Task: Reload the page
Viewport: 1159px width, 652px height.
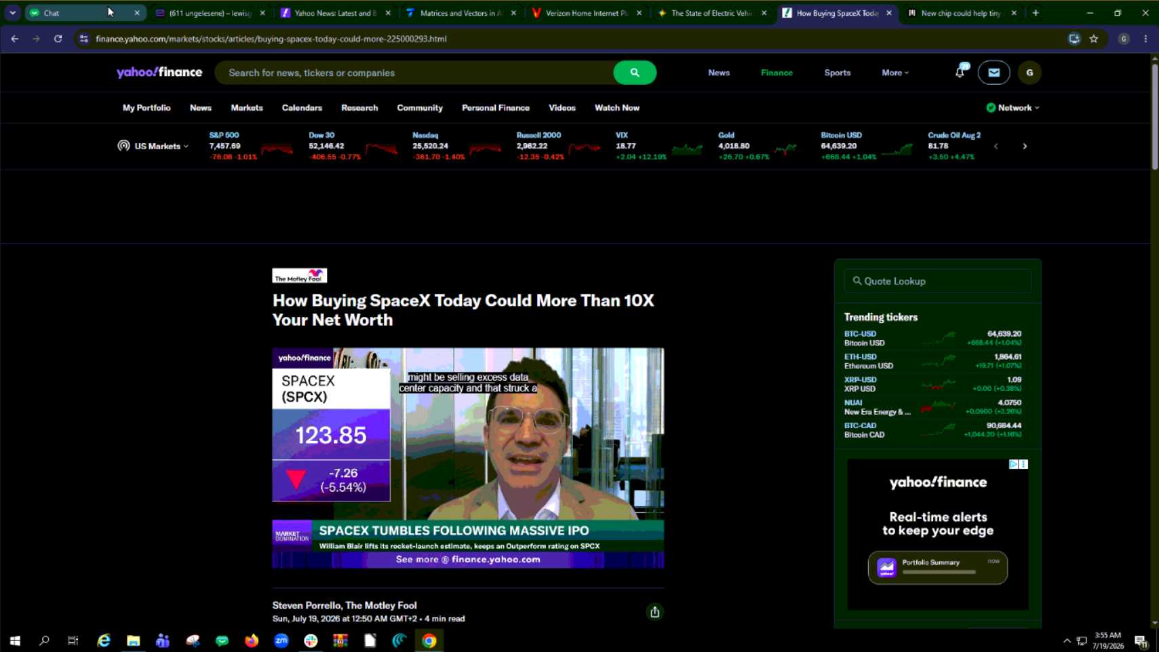Action: click(x=58, y=39)
